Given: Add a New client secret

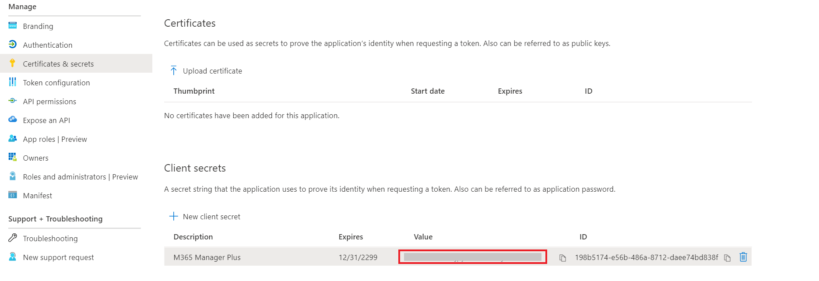Looking at the screenshot, I should click(x=205, y=217).
